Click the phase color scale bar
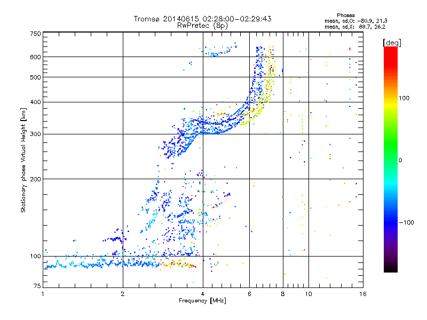Viewport: 427px width, 320px height. [391, 159]
